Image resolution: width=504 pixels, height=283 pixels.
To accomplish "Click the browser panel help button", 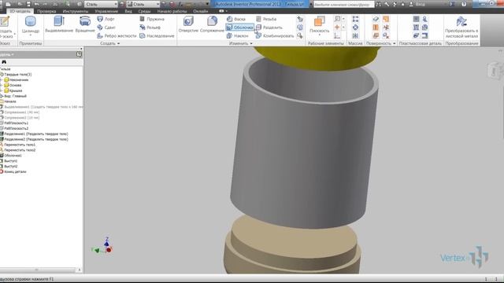I will tap(79, 54).
